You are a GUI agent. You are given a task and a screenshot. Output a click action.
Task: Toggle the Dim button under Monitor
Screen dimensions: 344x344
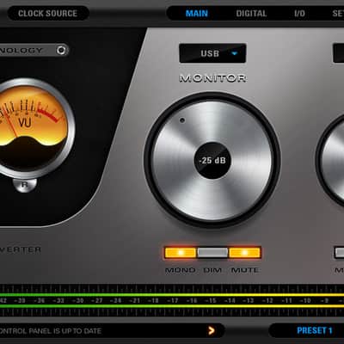click(212, 253)
